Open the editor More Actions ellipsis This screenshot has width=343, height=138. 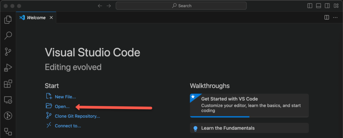[335, 17]
